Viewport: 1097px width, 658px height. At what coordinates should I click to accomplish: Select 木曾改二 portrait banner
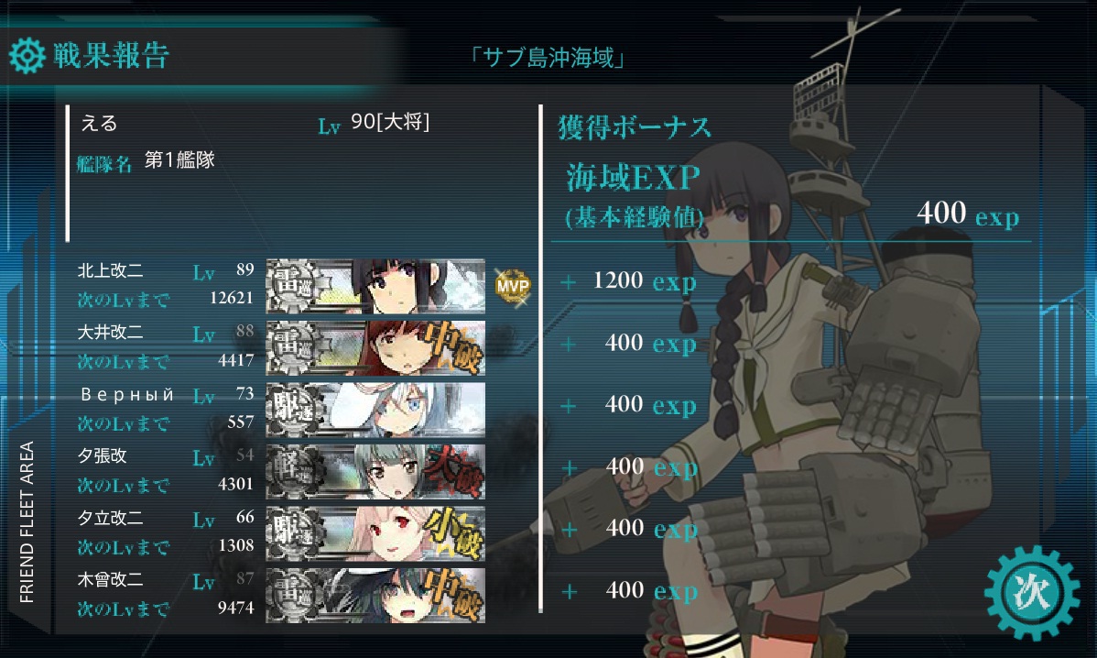click(375, 595)
